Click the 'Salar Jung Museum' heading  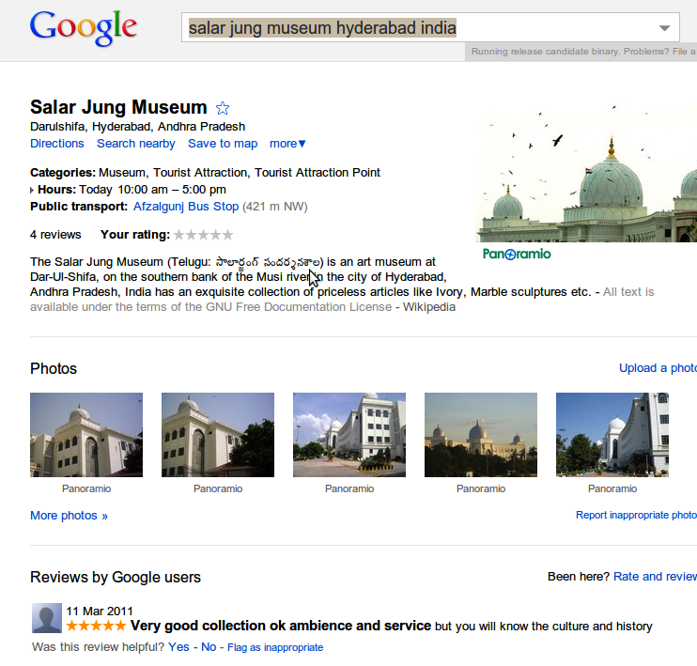118,107
